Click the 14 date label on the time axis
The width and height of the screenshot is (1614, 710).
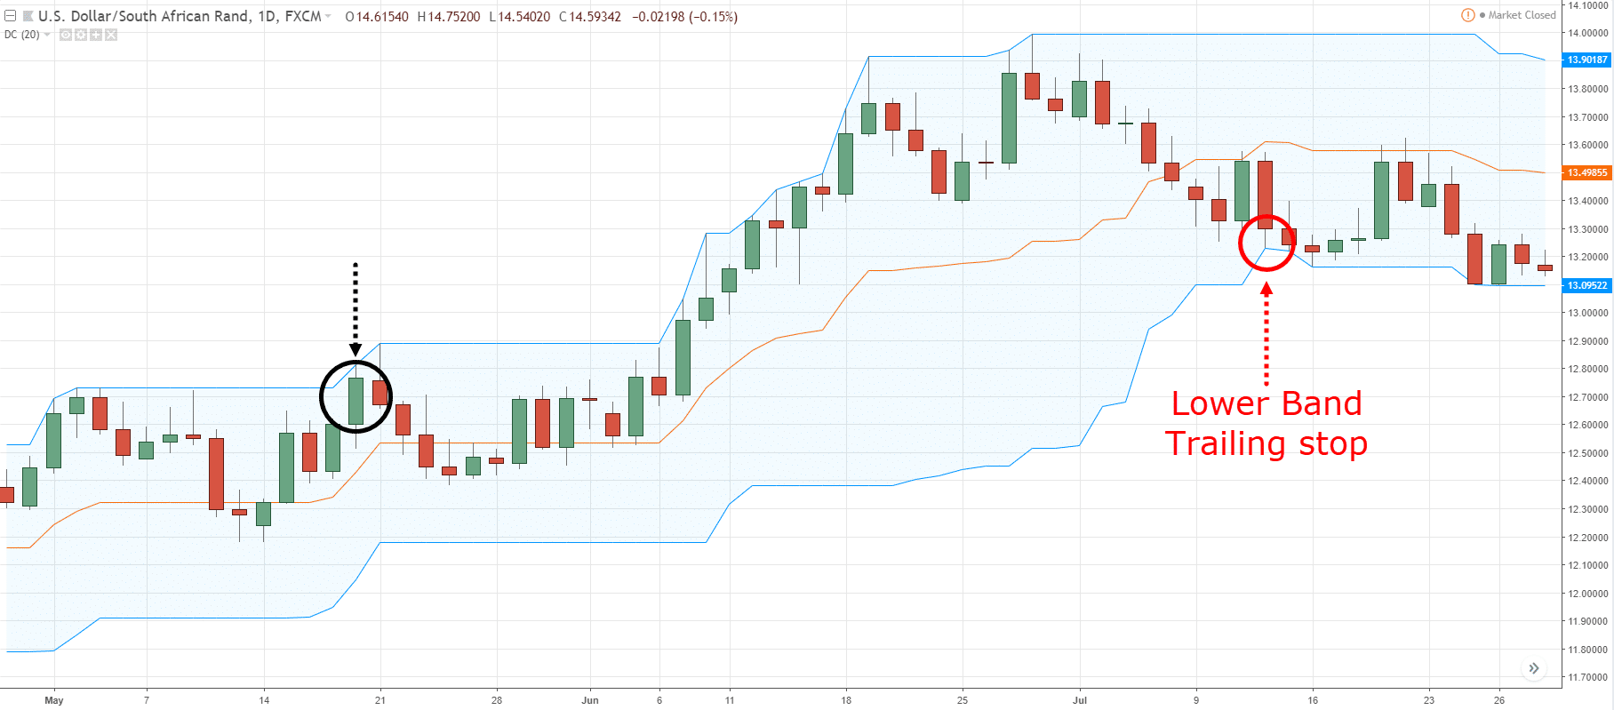pos(264,700)
